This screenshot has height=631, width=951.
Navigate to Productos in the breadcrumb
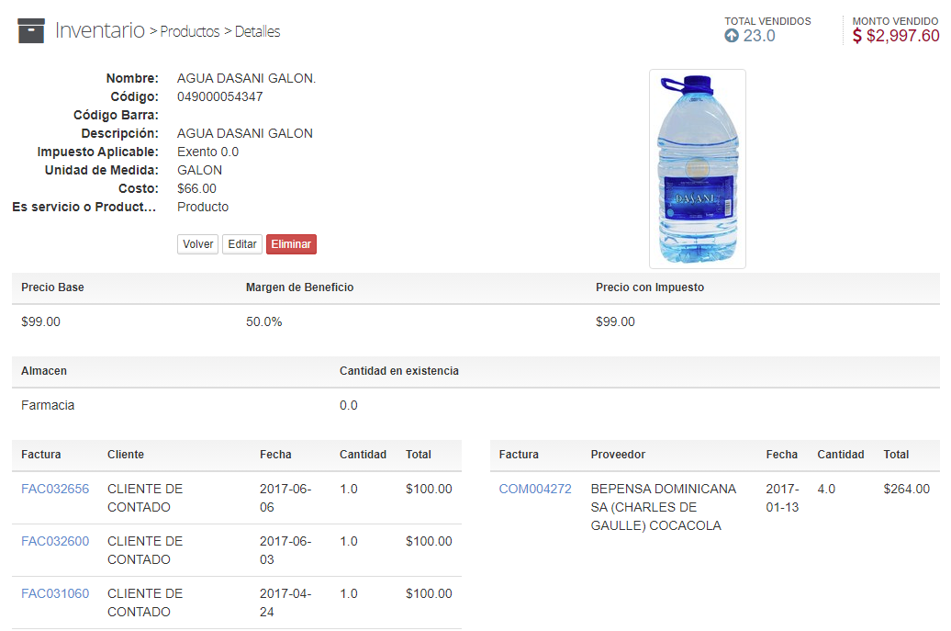click(x=190, y=31)
